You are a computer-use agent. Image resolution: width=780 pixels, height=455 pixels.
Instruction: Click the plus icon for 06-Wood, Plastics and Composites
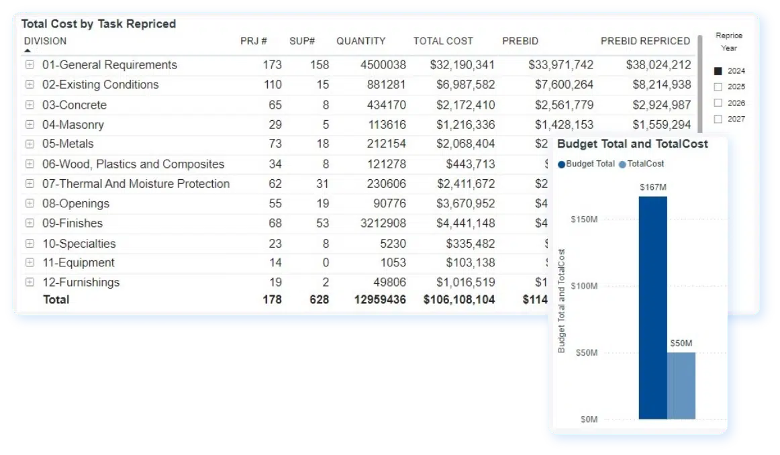tap(30, 164)
